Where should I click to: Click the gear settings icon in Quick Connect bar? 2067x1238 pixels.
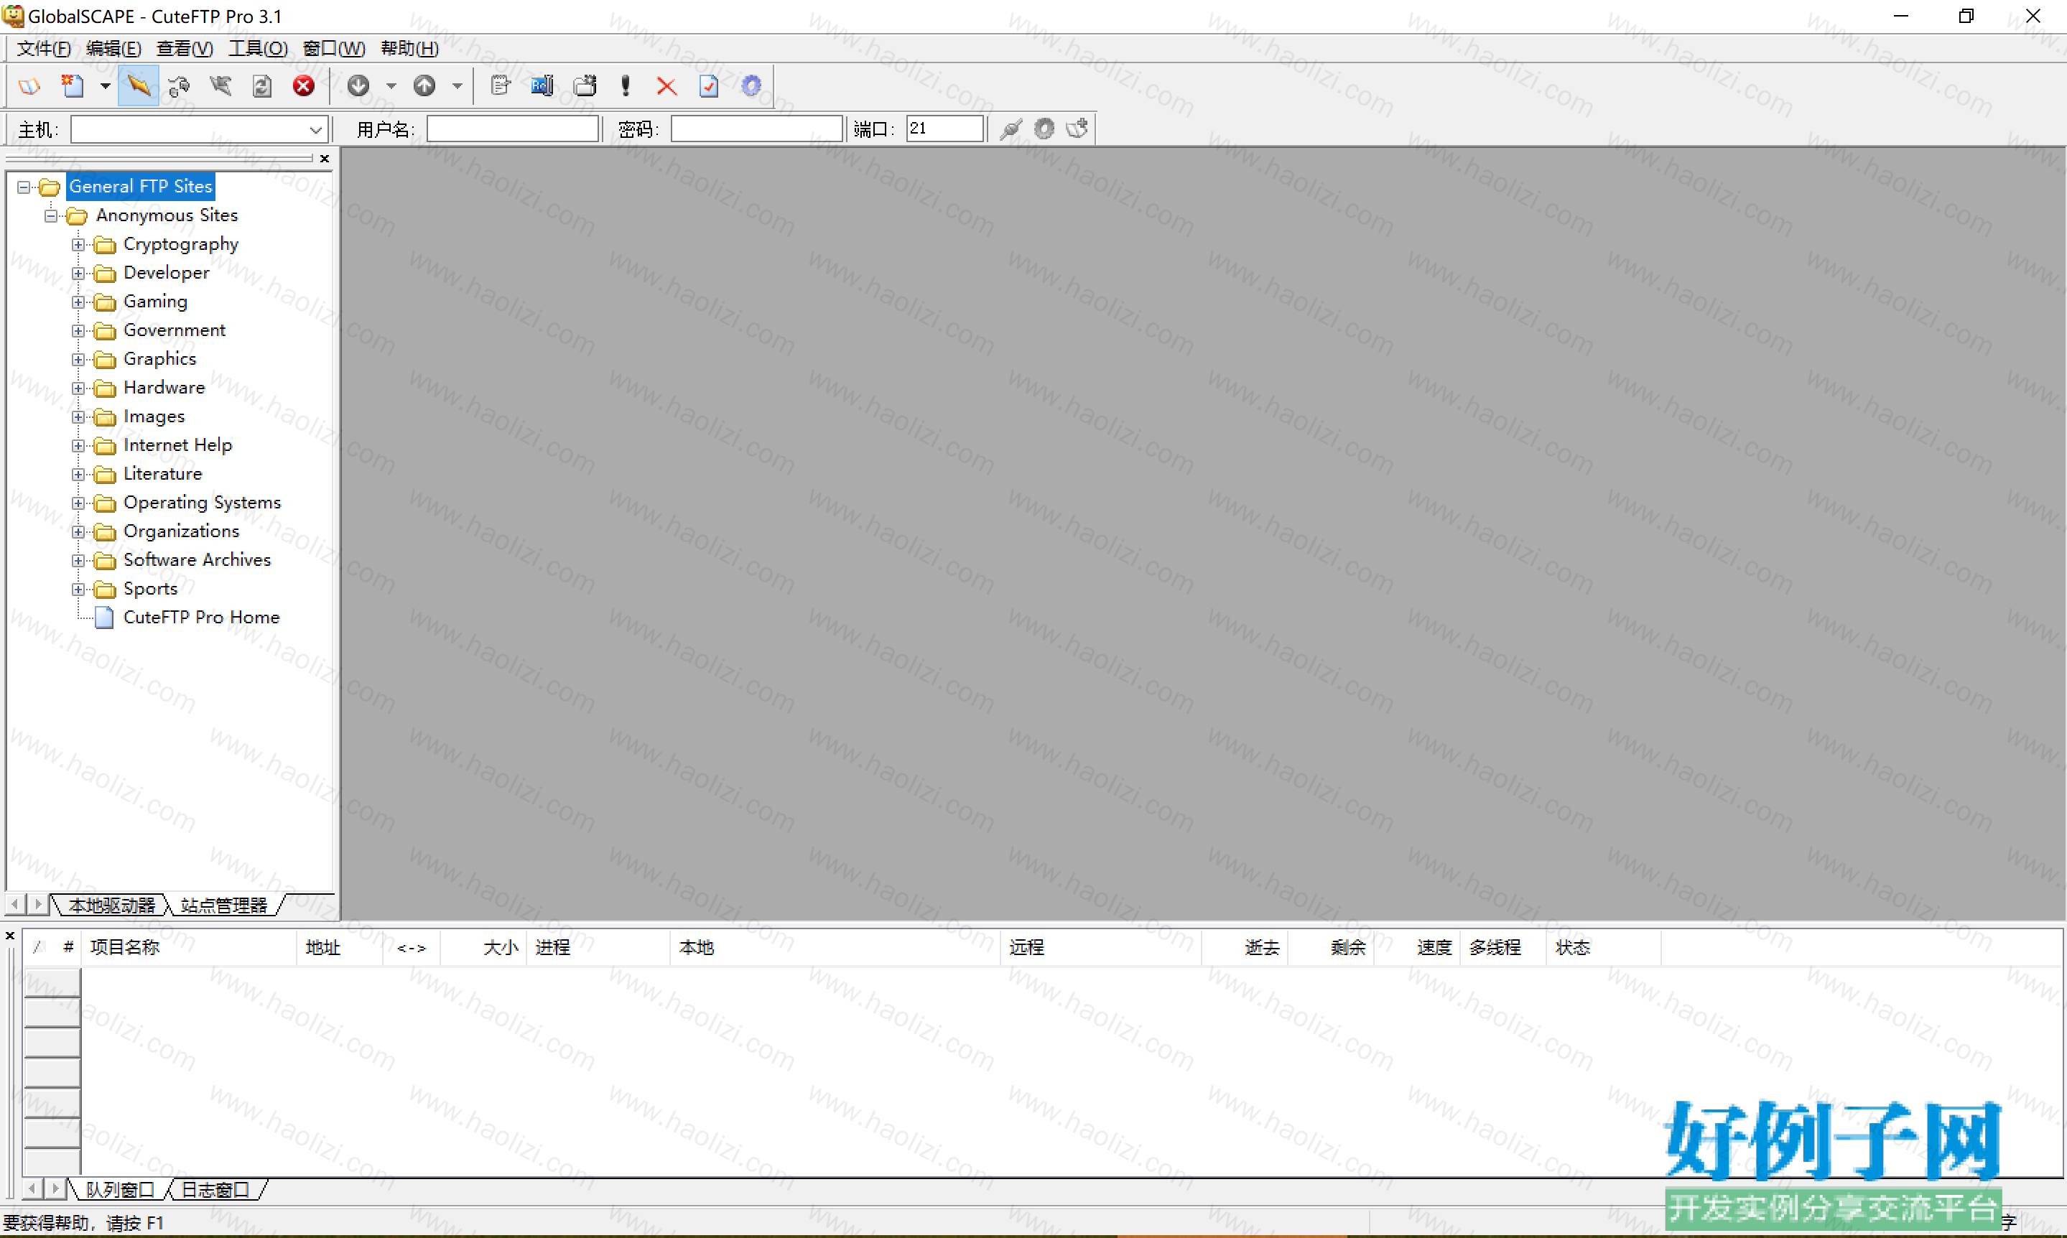click(x=1044, y=129)
